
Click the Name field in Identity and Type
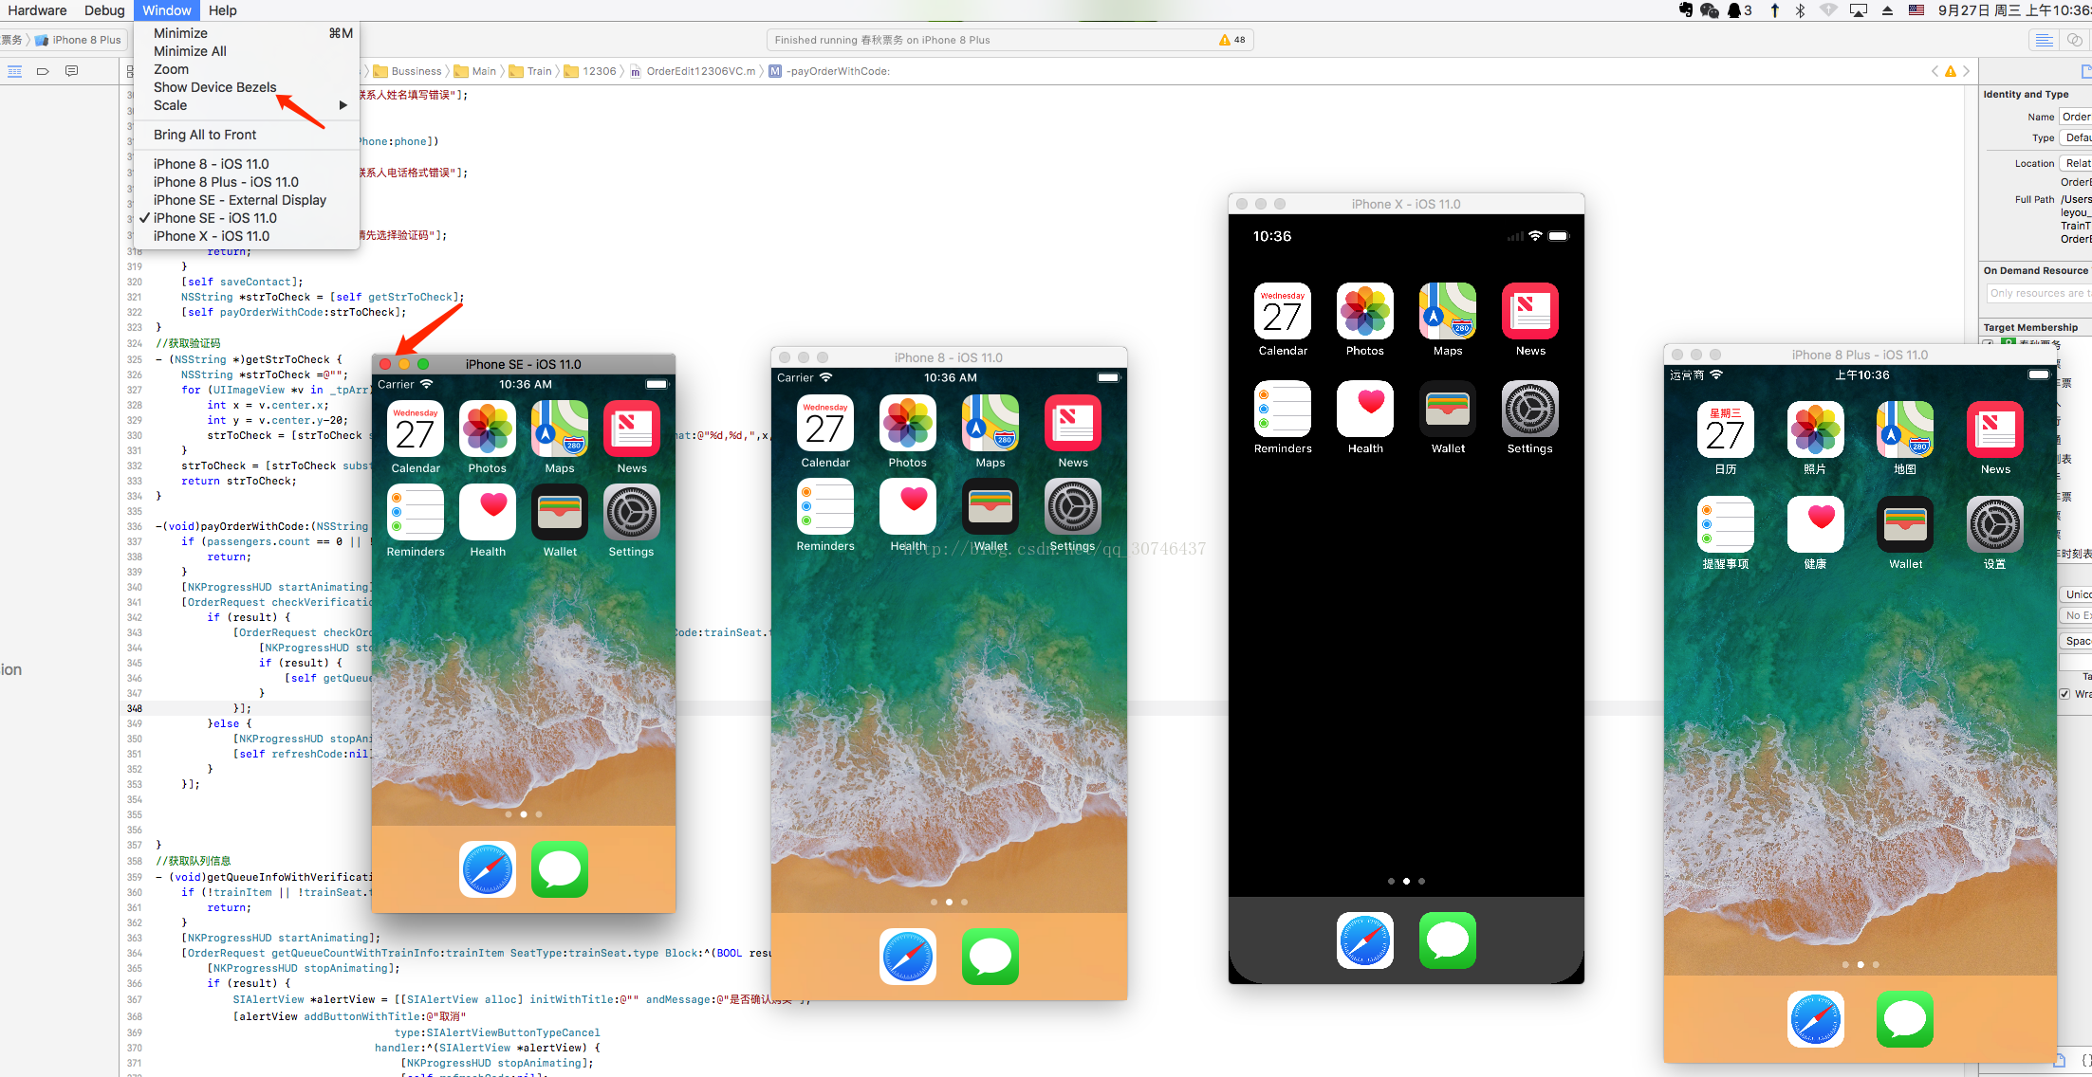2076,117
